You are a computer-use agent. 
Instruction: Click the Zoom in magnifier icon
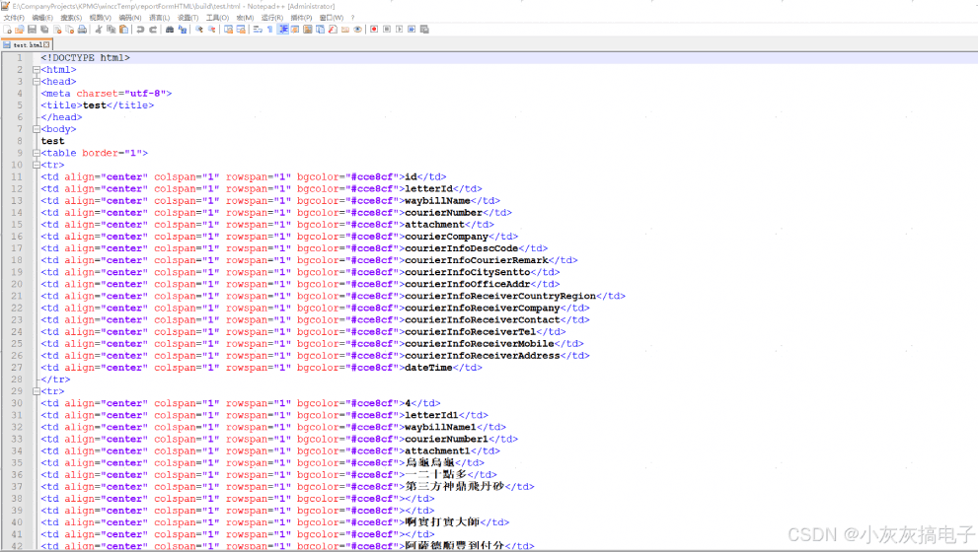pos(199,30)
